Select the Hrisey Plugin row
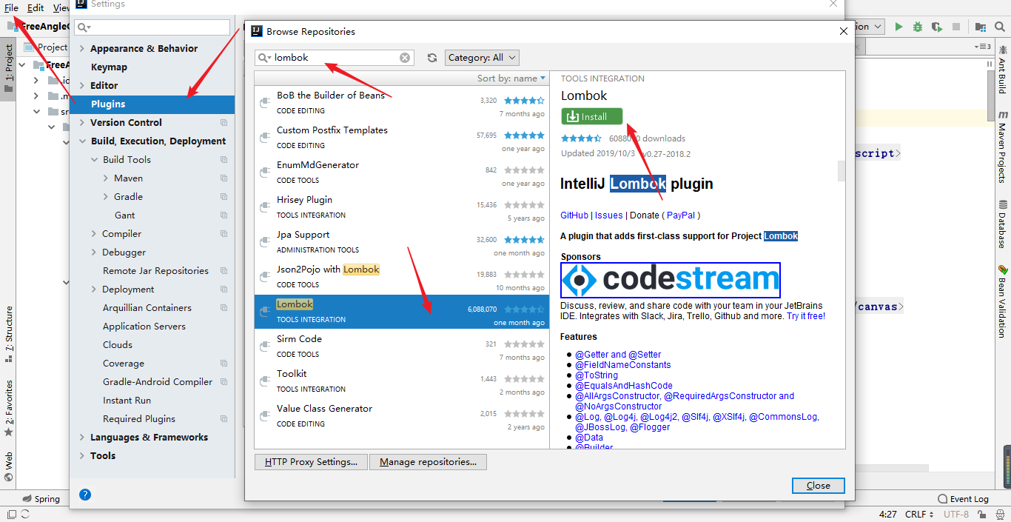1011x522 pixels. click(402, 207)
